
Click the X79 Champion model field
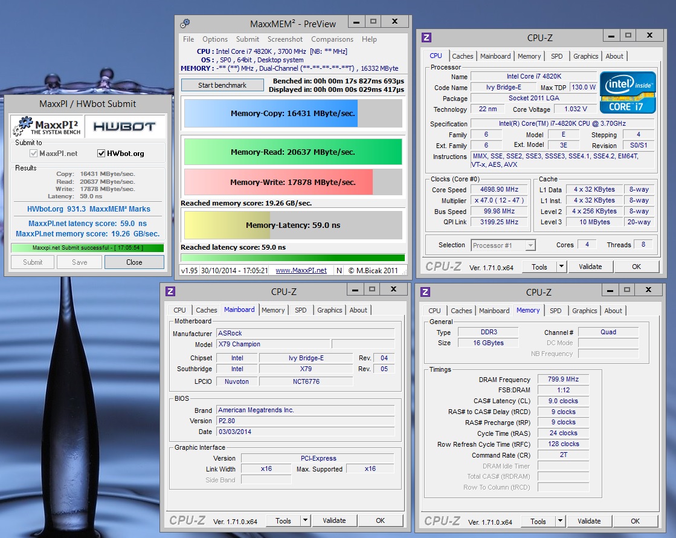click(x=273, y=345)
